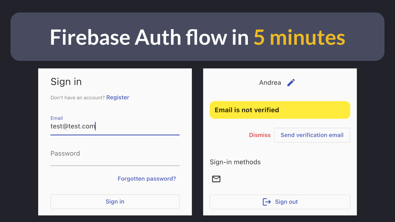
Task: Click Send verification email button
Action: (312, 135)
